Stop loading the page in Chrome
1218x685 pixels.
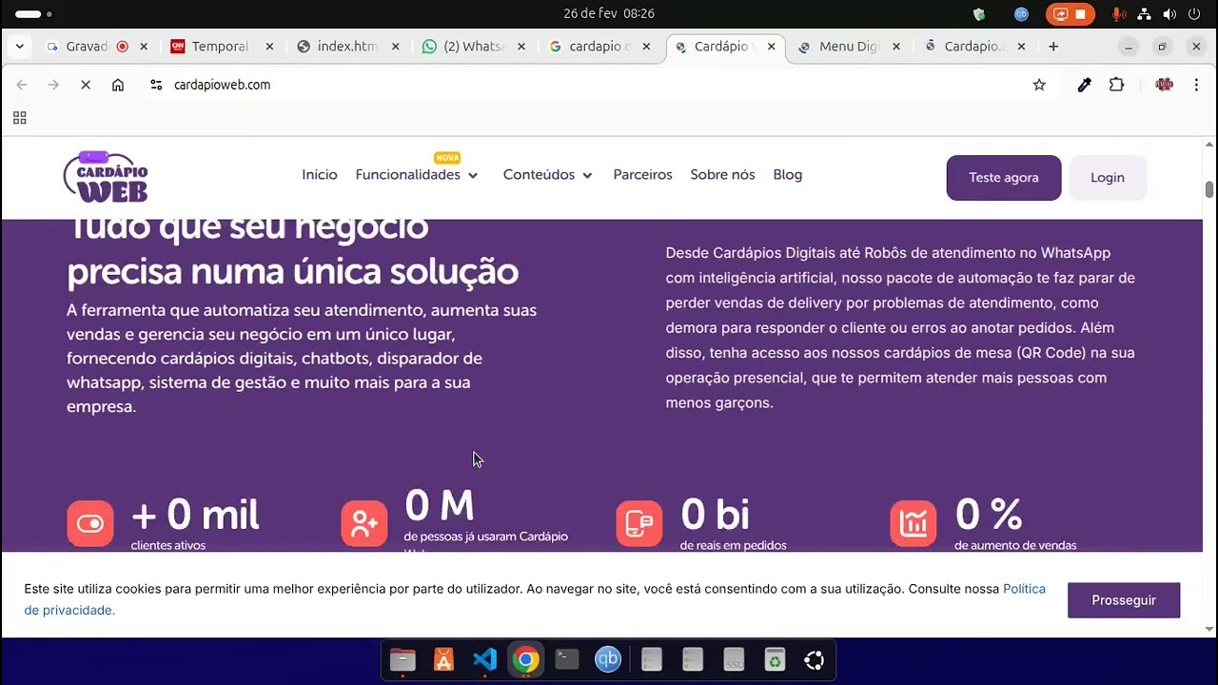pyautogui.click(x=86, y=85)
